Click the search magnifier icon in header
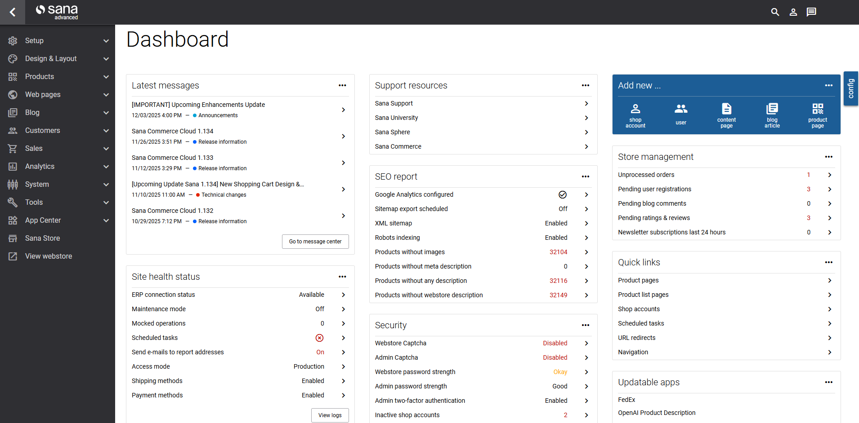 [x=775, y=12]
